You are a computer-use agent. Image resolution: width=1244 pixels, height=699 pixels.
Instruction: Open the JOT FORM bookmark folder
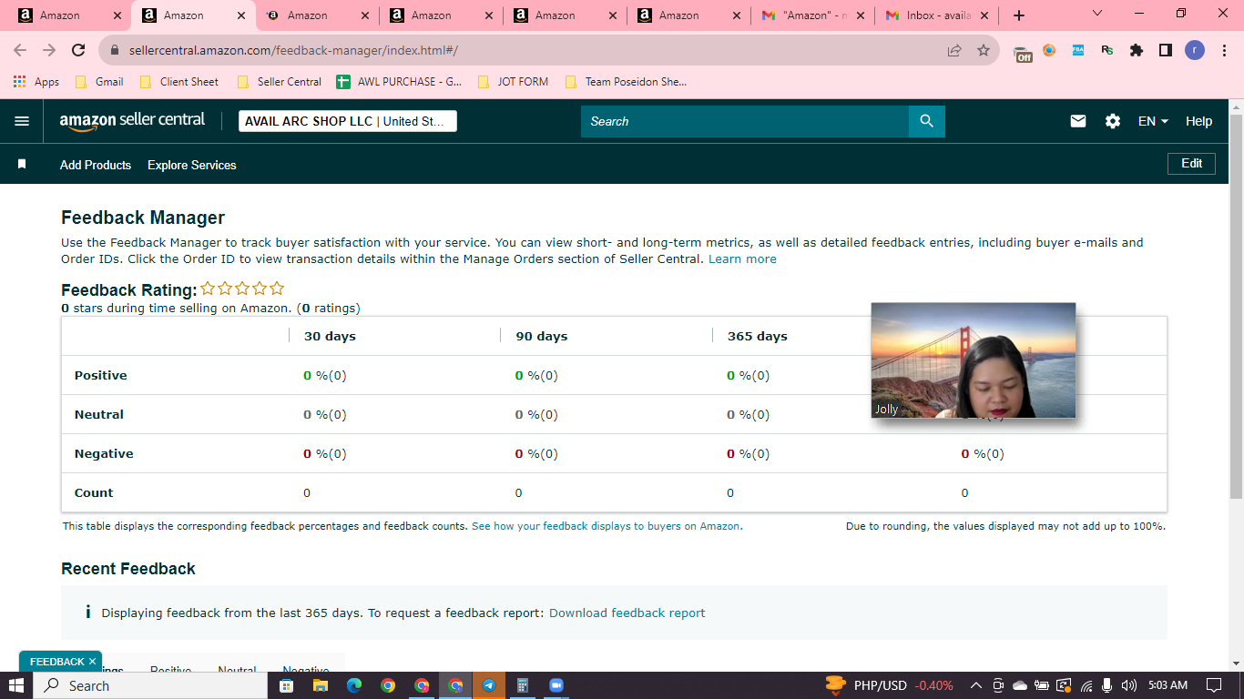[513, 82]
